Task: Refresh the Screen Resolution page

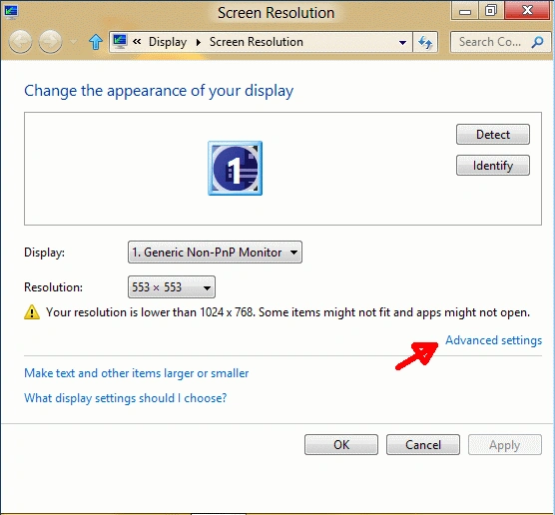Action: (x=425, y=43)
